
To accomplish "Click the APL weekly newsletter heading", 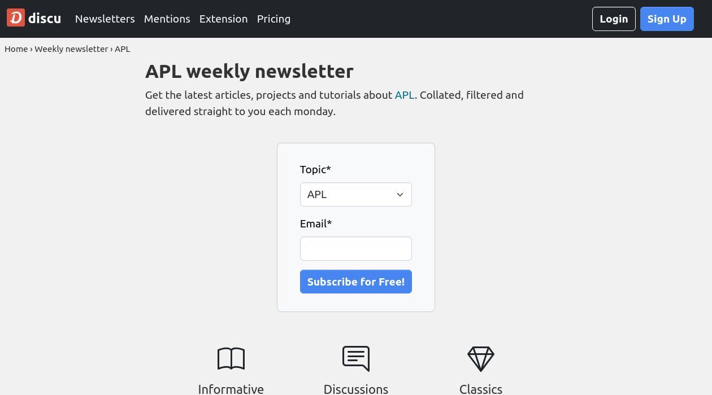I will [x=249, y=71].
